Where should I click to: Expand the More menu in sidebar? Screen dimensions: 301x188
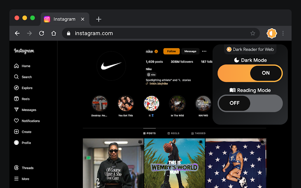pos(21,179)
